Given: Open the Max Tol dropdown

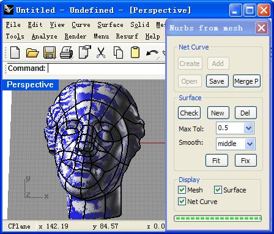Looking at the screenshot, I should point(248,128).
